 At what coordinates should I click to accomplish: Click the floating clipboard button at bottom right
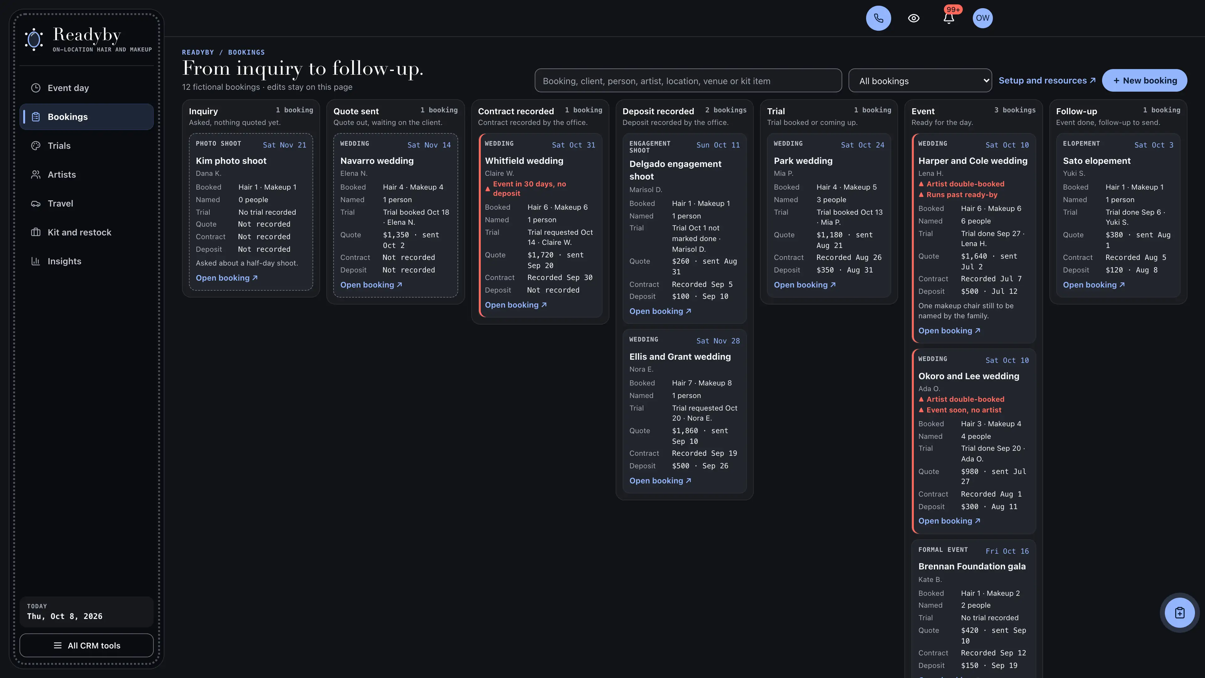[1179, 612]
